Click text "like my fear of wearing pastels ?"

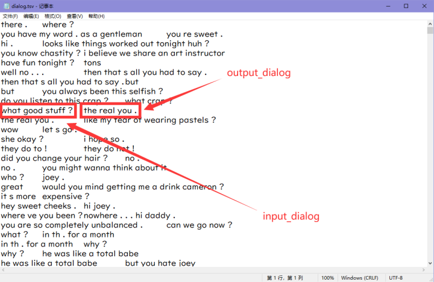click(149, 120)
